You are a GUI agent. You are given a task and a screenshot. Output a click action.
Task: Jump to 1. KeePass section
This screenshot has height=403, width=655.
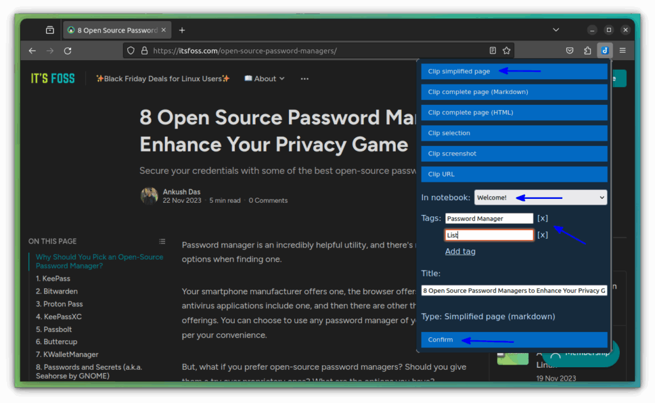(53, 278)
